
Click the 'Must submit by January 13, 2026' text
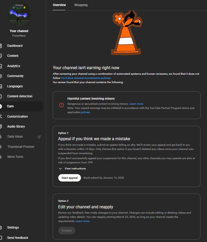click(103, 178)
